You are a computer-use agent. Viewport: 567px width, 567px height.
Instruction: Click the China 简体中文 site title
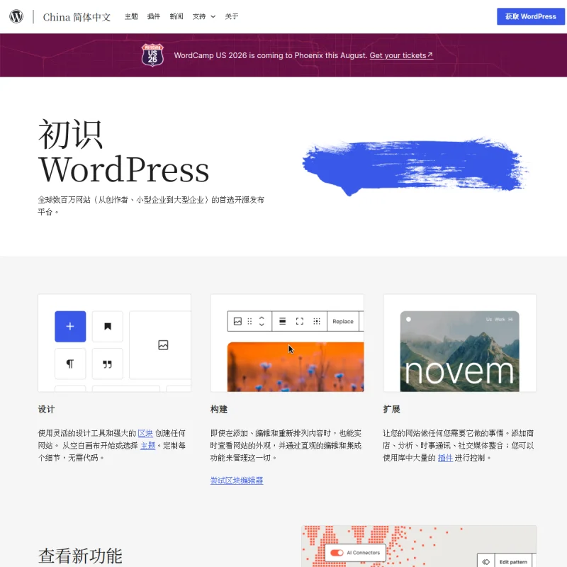point(77,17)
